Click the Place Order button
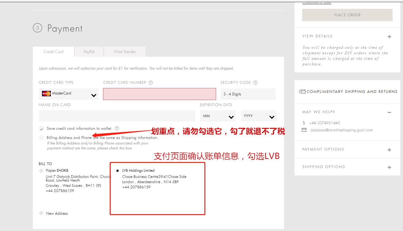Viewport: 403px width, 231px height. (347, 15)
